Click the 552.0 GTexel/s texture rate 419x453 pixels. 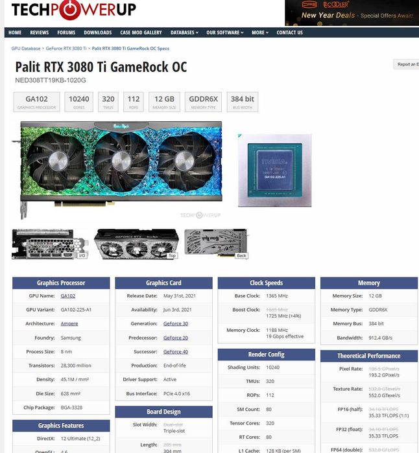385,395
